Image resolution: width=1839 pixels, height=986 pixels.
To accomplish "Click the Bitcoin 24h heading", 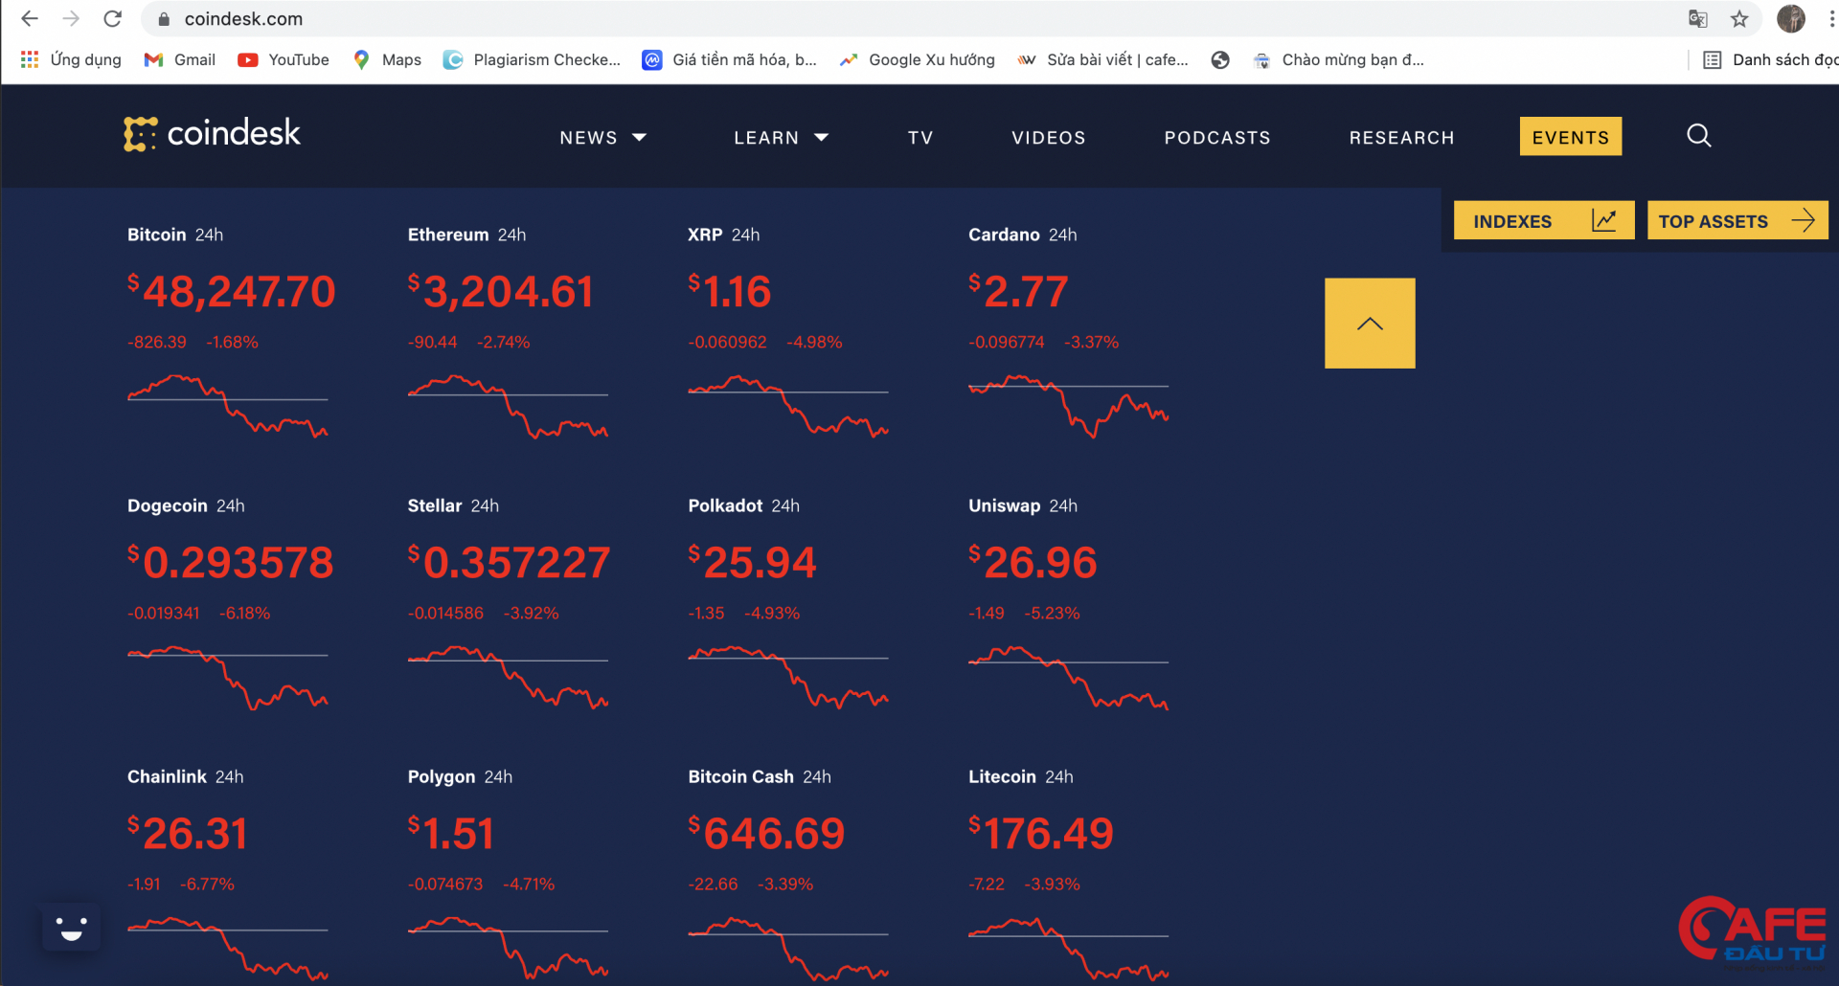I will click(175, 235).
